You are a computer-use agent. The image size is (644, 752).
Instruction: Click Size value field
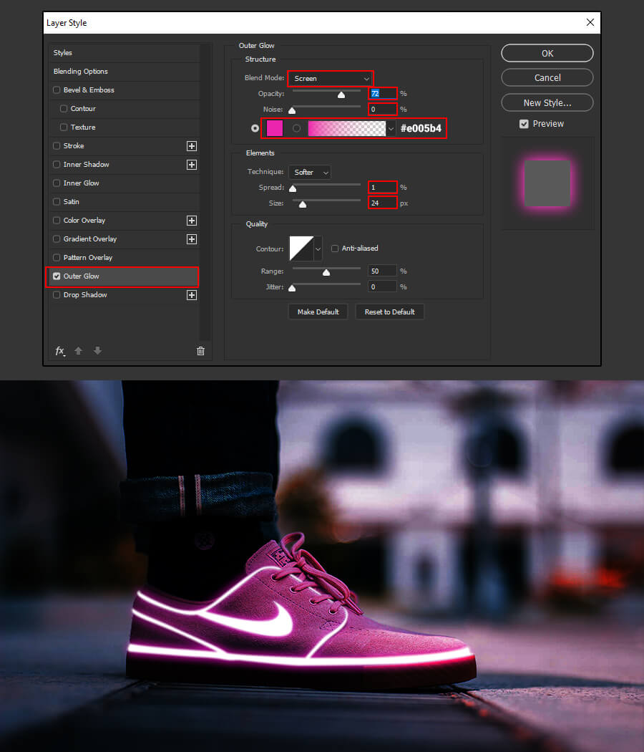(x=382, y=203)
